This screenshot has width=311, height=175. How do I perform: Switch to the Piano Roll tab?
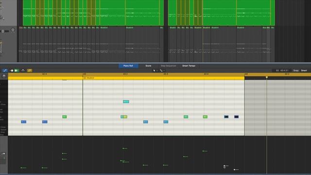[x=128, y=66]
